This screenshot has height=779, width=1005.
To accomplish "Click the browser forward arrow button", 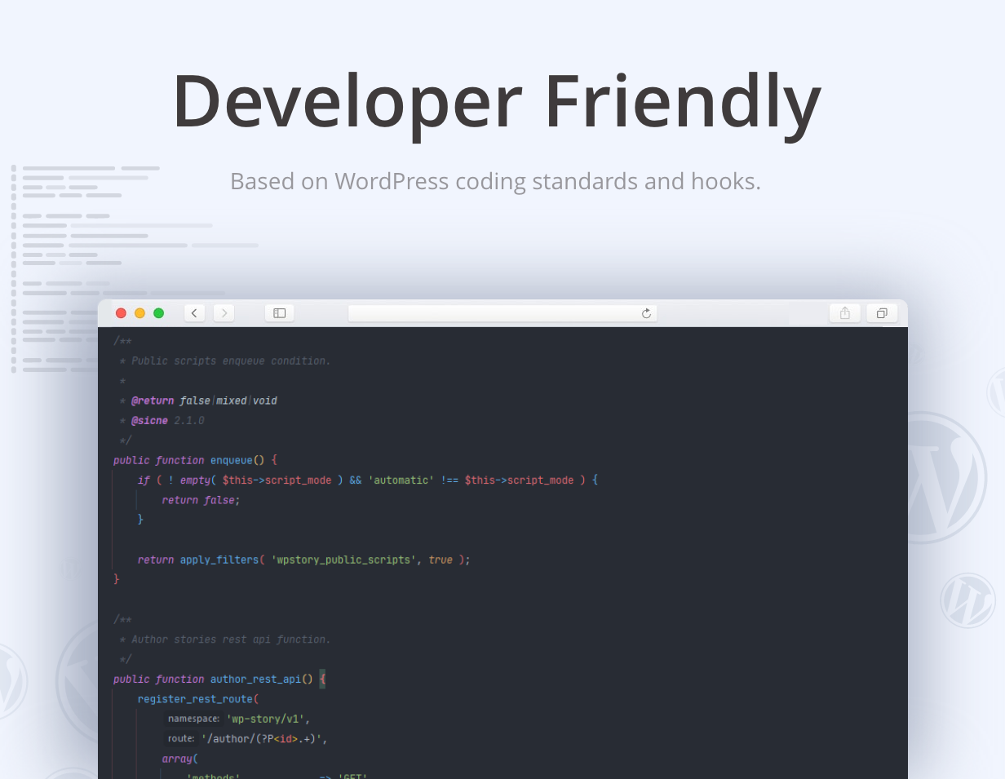I will pyautogui.click(x=224, y=313).
